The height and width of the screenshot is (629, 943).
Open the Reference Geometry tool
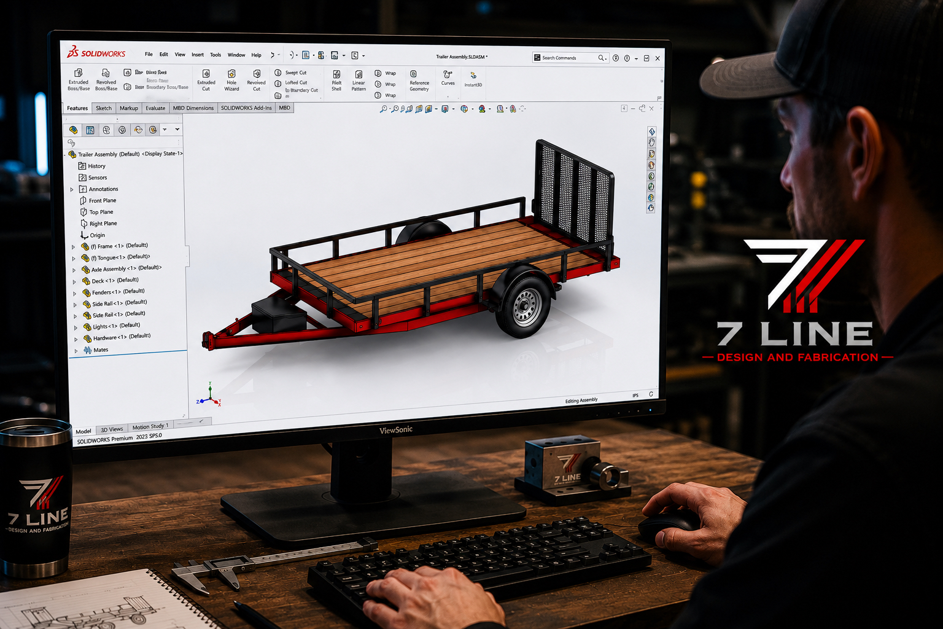tap(419, 81)
